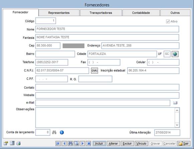This screenshot has height=149, width=194.
Task: Click the record list icon beside binoculars
Action: click(76, 144)
